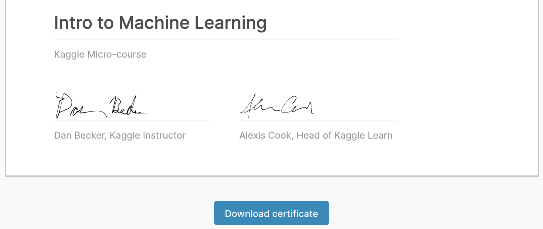Click Dan Becker's handwritten first-name signature
Screen dimensions: 543x229
78,106
